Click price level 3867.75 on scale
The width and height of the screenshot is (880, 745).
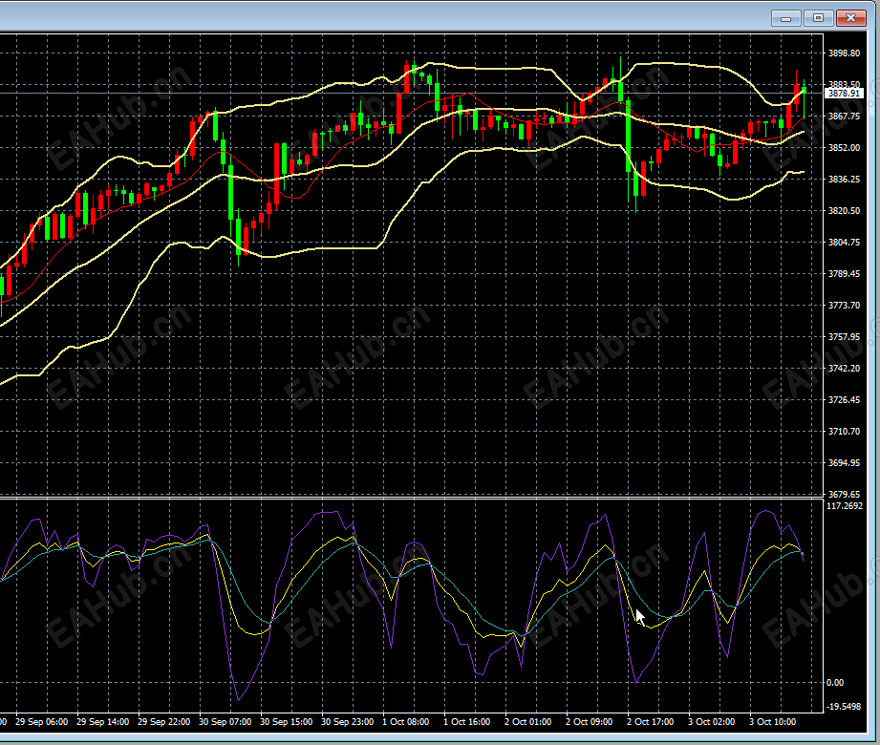[x=844, y=117]
